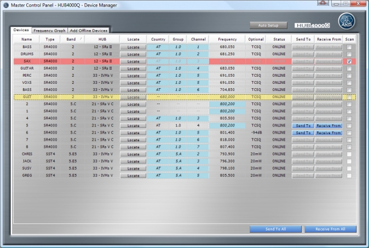Click Locate for the SAX row
Screen dimensions: 369x248
(133, 61)
